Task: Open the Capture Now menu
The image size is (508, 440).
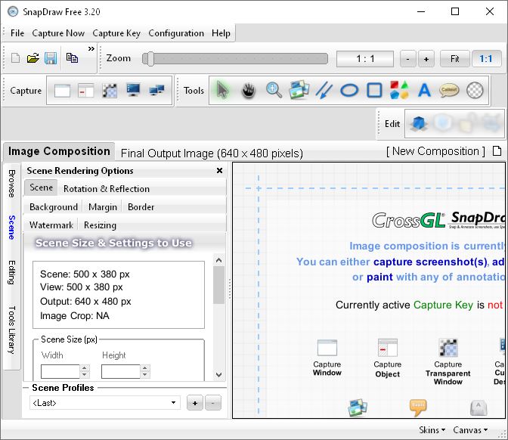Action: (58, 33)
